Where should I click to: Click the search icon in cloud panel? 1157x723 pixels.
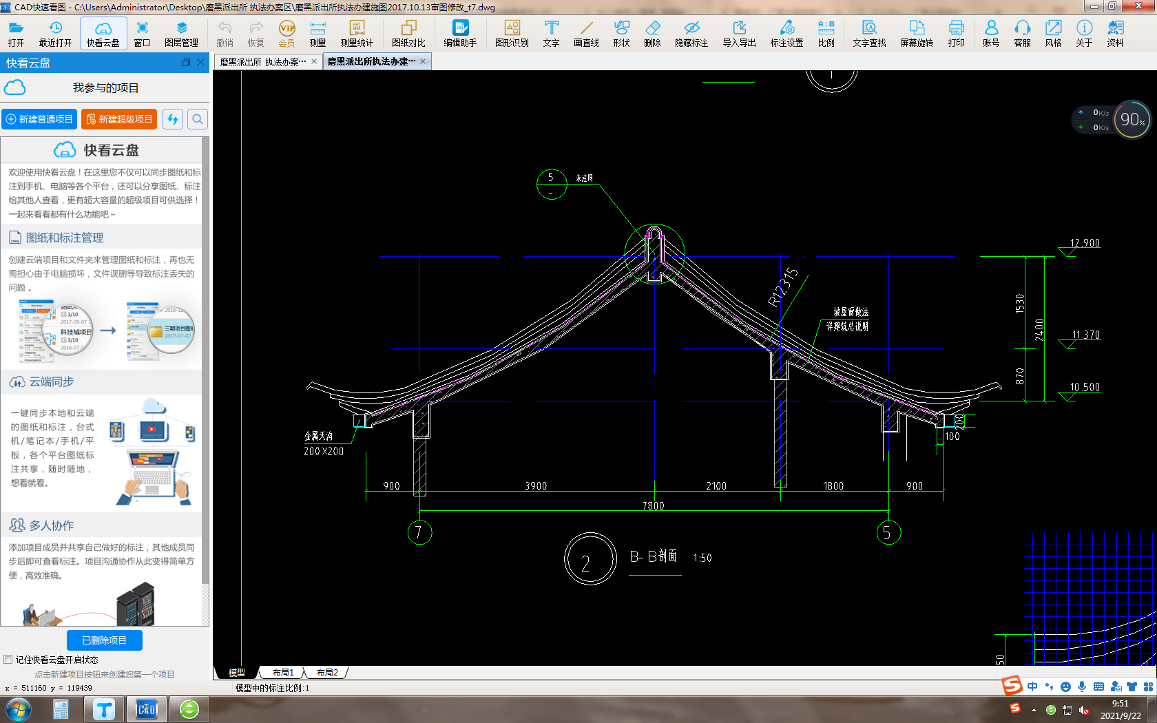pos(198,119)
